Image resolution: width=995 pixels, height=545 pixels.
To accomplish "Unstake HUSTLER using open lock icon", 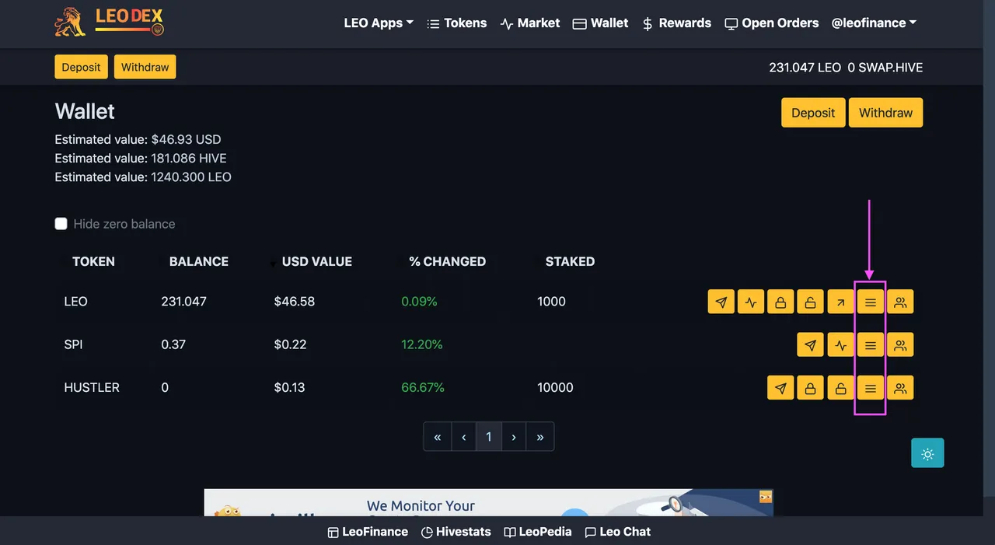I will (840, 387).
